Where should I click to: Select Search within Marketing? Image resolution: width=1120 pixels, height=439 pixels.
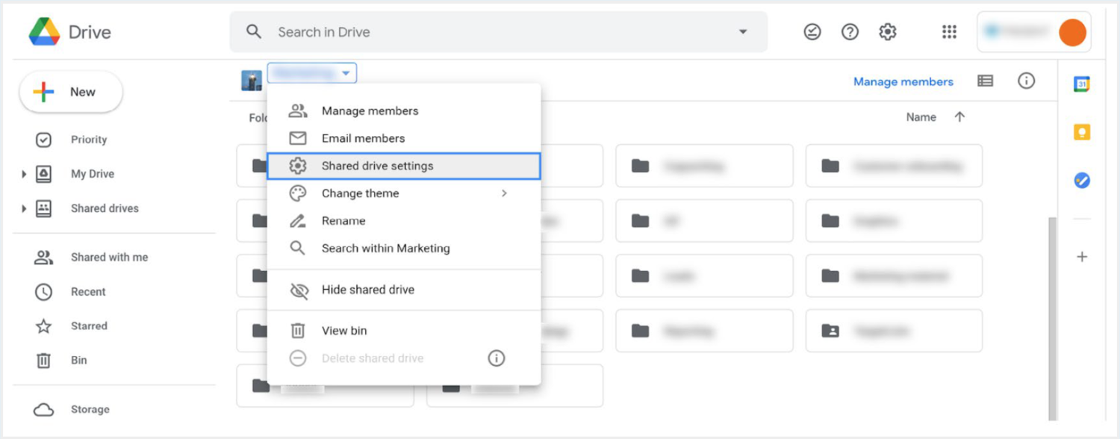click(x=404, y=248)
